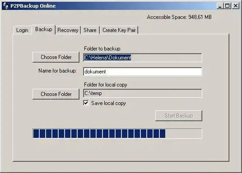242x173 pixels.
Task: Click the Folder for local copy field
Action: [143, 93]
